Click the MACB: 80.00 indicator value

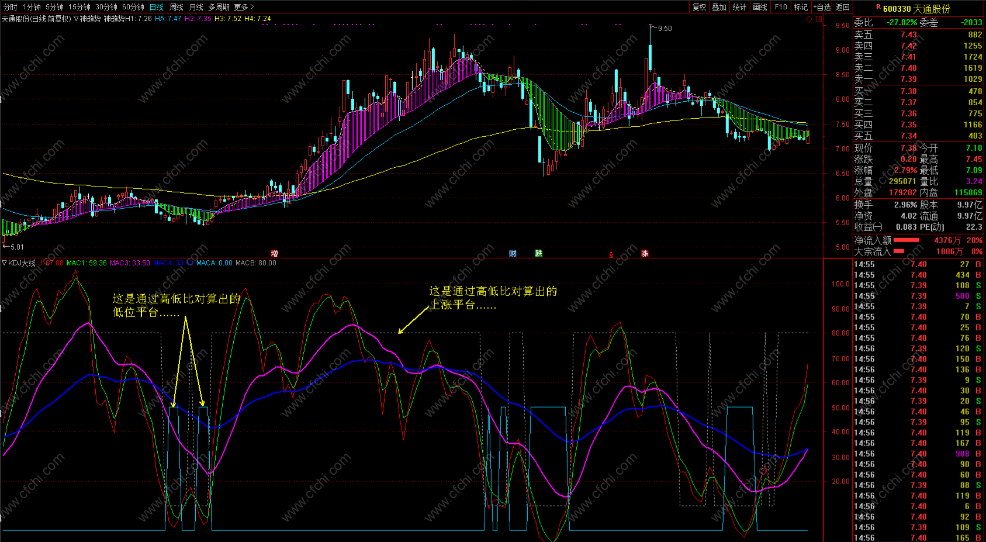[256, 263]
